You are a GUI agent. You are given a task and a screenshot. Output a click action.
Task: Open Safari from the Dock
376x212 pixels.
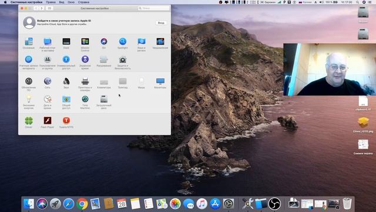pyautogui.click(x=69, y=204)
